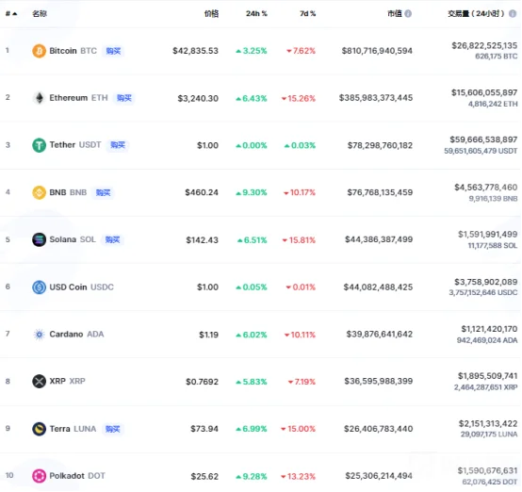Click the Solana logo icon
The width and height of the screenshot is (522, 492).
pyautogui.click(x=39, y=239)
